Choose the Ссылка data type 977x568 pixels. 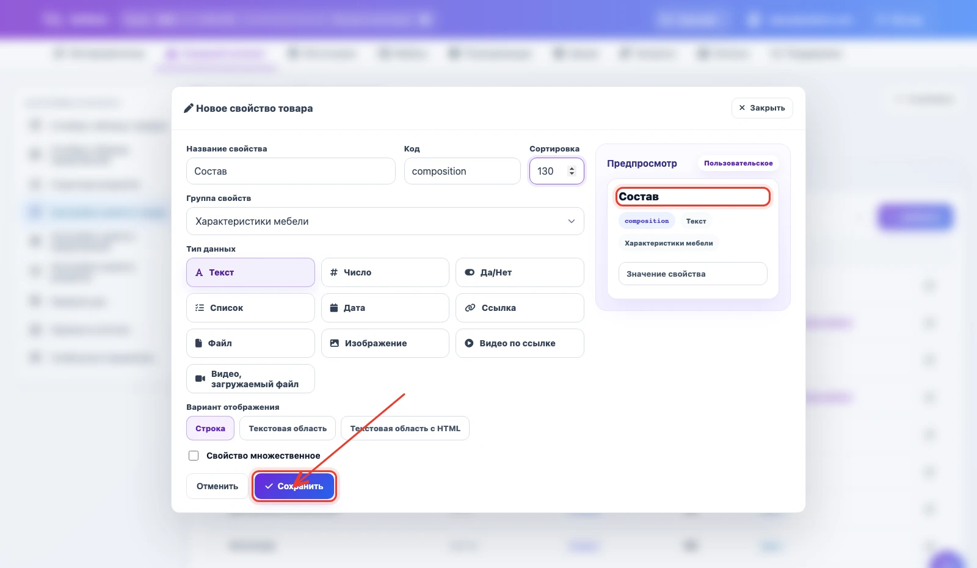(x=520, y=308)
